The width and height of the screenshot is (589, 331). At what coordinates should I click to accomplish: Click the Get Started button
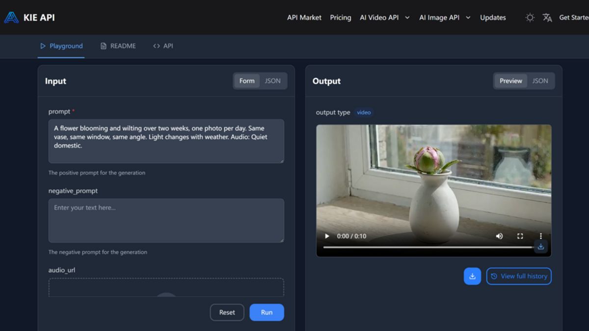coord(574,18)
